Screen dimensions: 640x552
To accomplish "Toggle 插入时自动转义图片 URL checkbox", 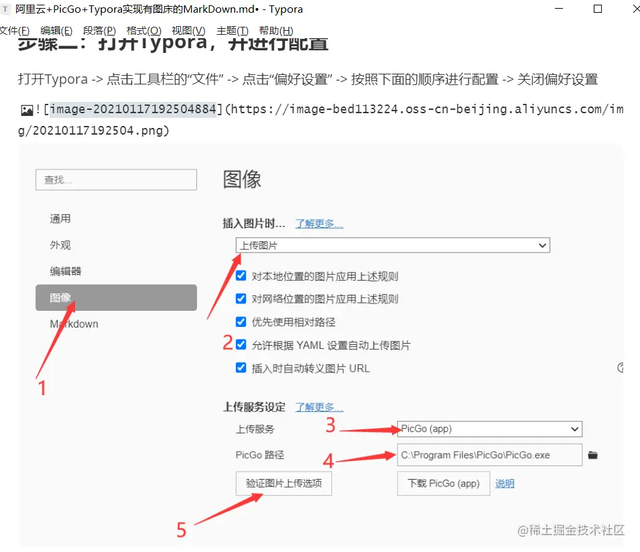I will click(241, 368).
